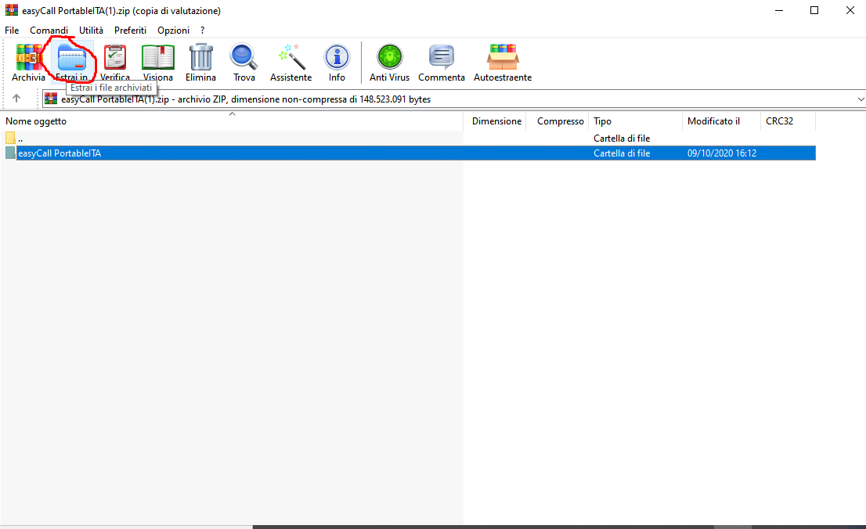Launch the Assistente wizard icon

291,57
